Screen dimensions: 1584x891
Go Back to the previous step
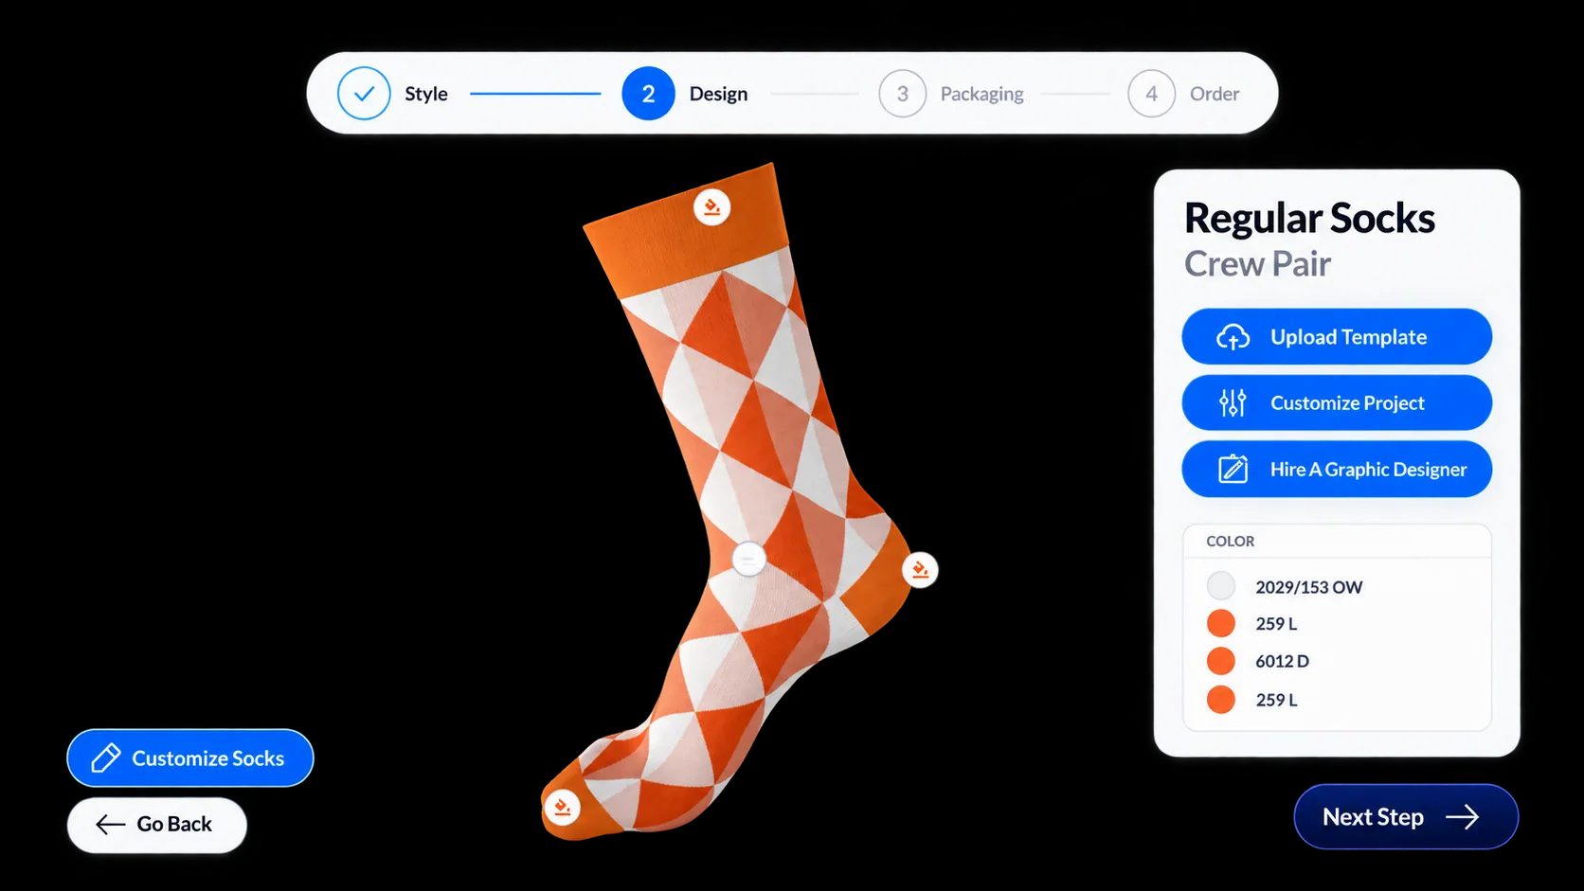[x=157, y=825]
